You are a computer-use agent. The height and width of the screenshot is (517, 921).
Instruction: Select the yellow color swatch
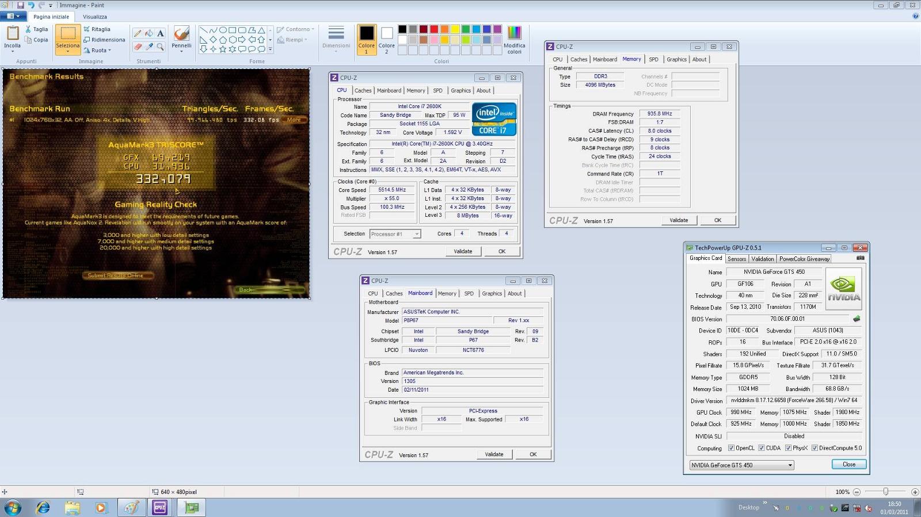tap(455, 29)
